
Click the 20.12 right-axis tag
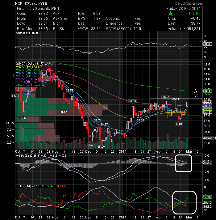pyautogui.click(x=208, y=203)
